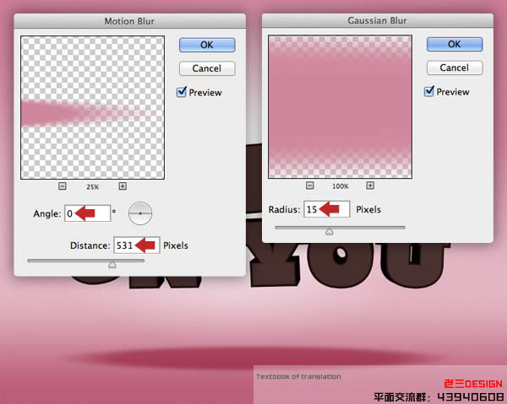Apply Gaussian Blur with OK button
This screenshot has width=507, height=404.
click(x=455, y=44)
